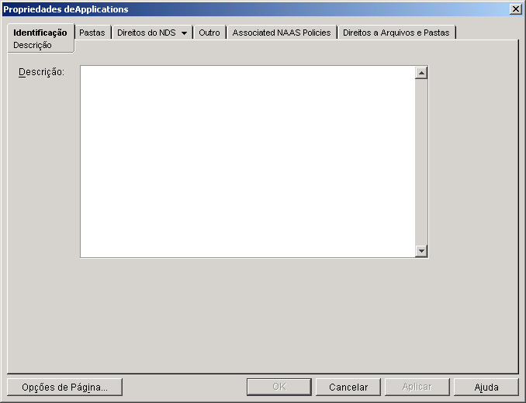Viewport: 526px width, 403px height.
Task: Switch to the Identificação tab
Action: pos(40,33)
